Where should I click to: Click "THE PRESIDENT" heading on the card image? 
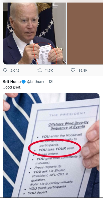[67, 114]
